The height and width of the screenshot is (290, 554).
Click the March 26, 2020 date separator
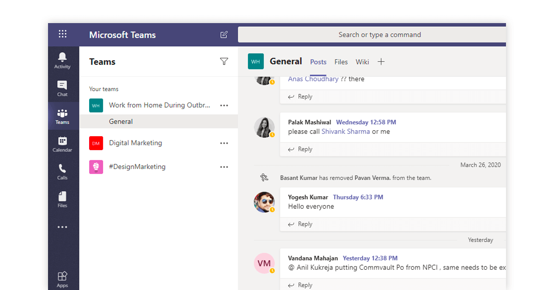click(481, 165)
